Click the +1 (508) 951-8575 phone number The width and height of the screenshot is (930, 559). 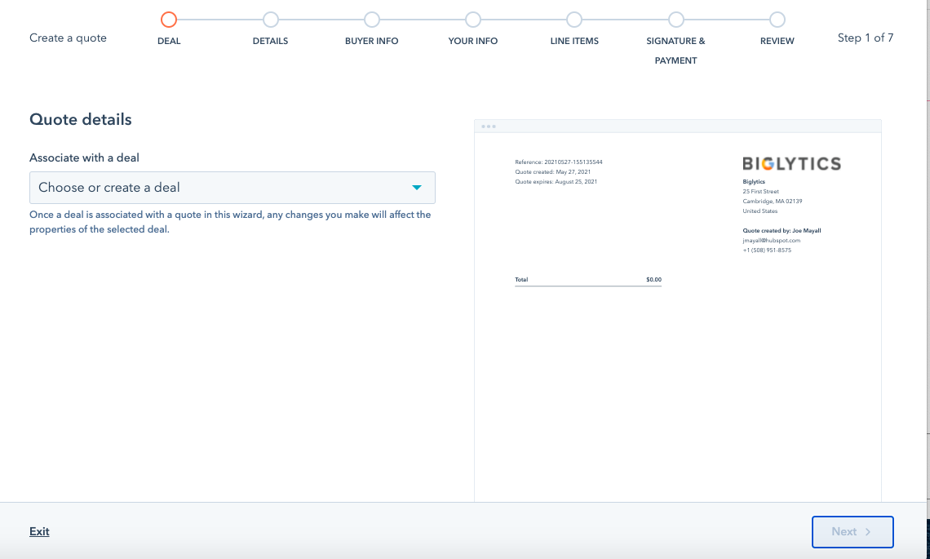point(767,251)
